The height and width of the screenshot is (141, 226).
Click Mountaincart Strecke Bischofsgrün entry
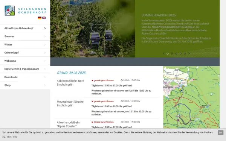click(x=70, y=103)
